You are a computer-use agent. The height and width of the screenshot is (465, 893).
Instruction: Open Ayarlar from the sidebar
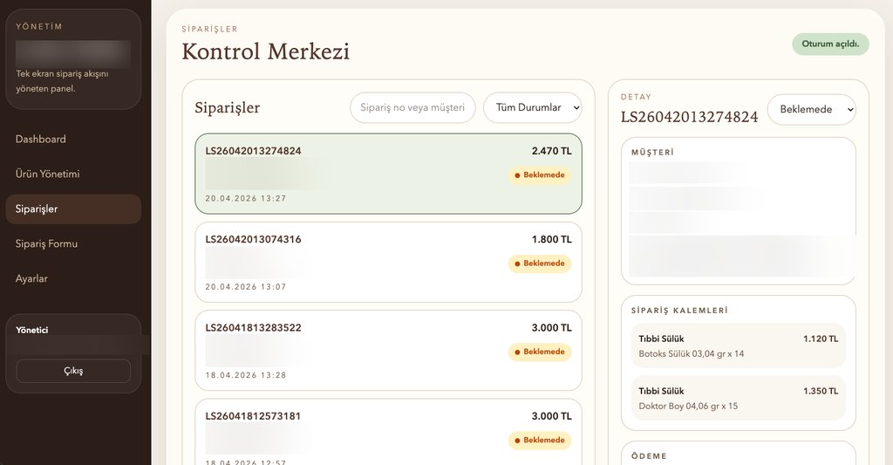coord(31,279)
